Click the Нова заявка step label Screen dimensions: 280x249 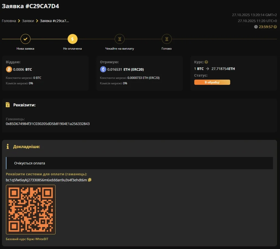pyautogui.click(x=25, y=49)
